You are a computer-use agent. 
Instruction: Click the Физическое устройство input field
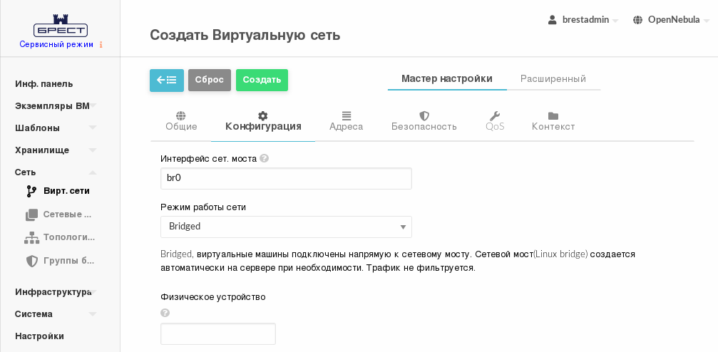[x=217, y=334]
